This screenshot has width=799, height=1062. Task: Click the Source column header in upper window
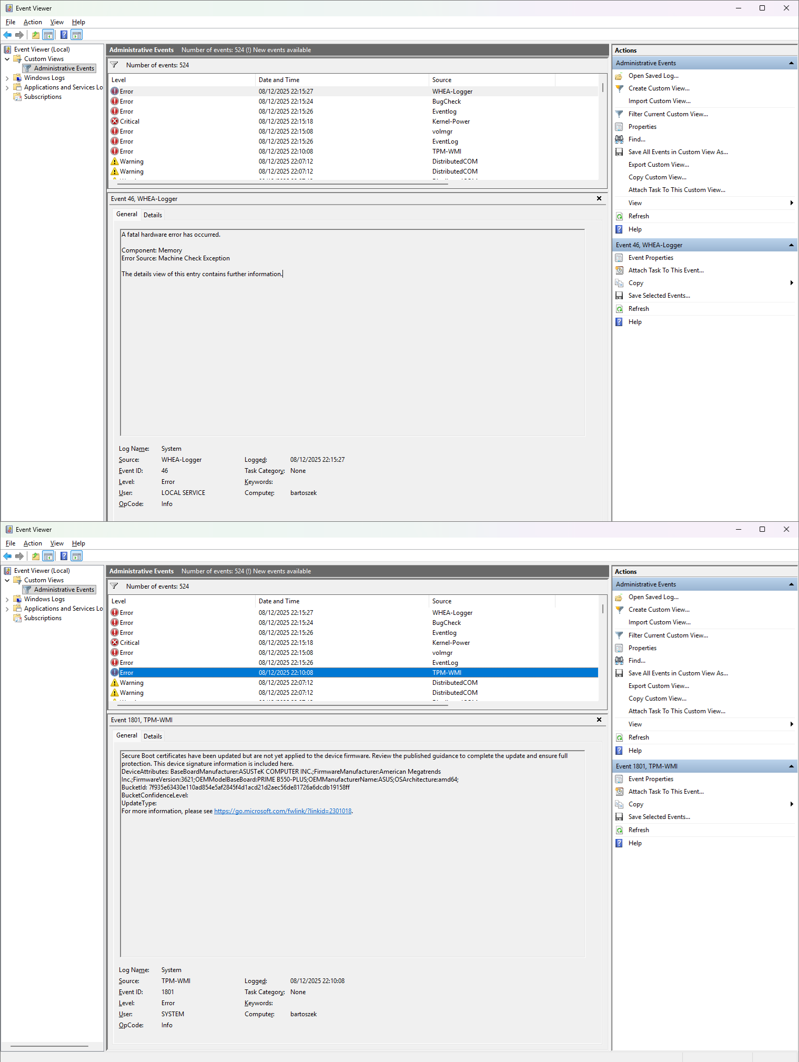pyautogui.click(x=492, y=80)
